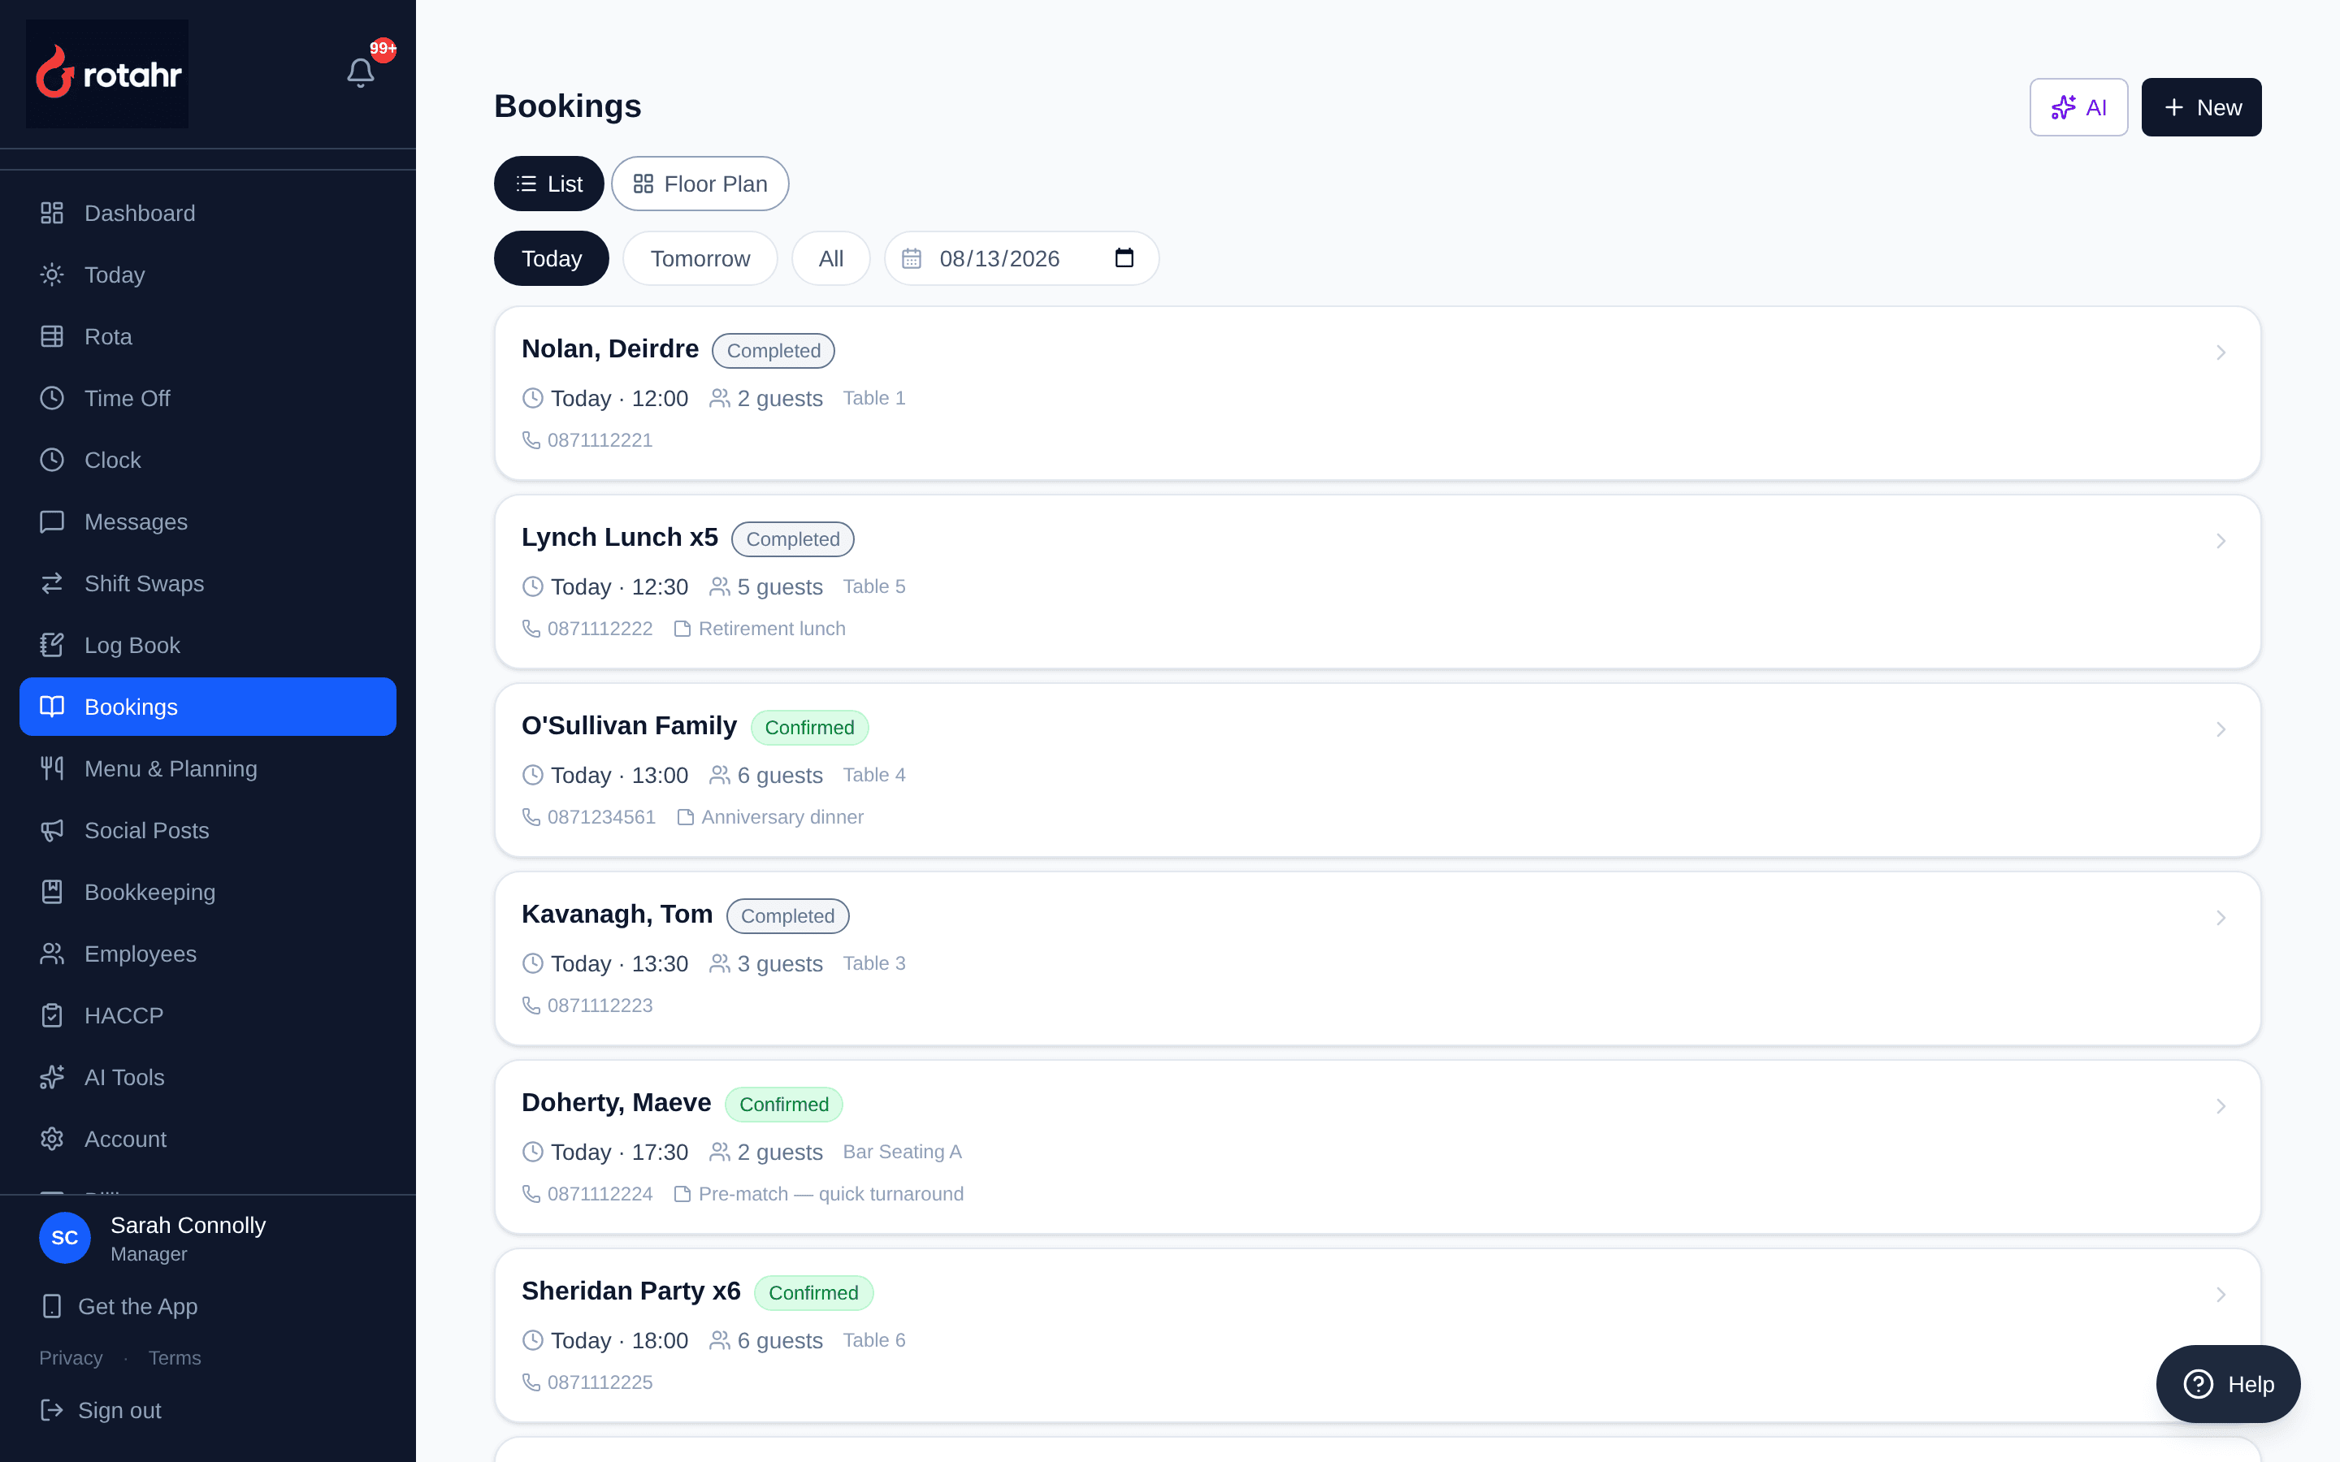The height and width of the screenshot is (1462, 2340).
Task: Open the notifications bell
Action: click(361, 72)
